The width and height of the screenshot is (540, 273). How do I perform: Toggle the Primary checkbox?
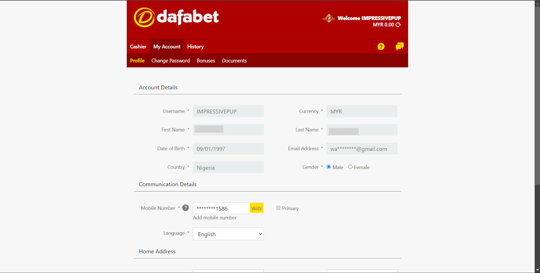(x=278, y=208)
